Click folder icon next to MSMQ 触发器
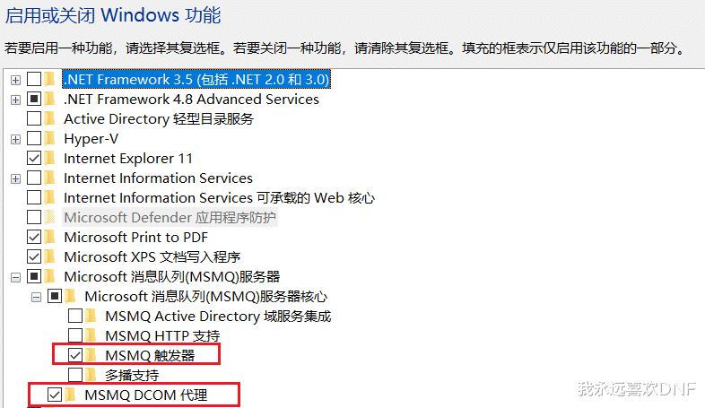This screenshot has height=408, width=705. click(x=91, y=356)
